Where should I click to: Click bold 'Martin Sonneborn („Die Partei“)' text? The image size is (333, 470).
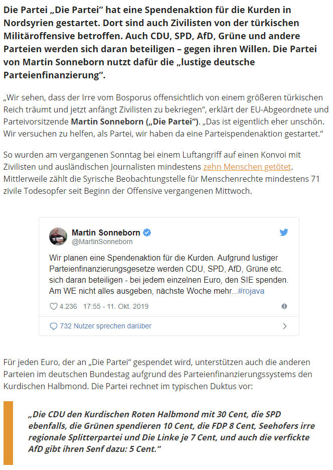click(135, 122)
